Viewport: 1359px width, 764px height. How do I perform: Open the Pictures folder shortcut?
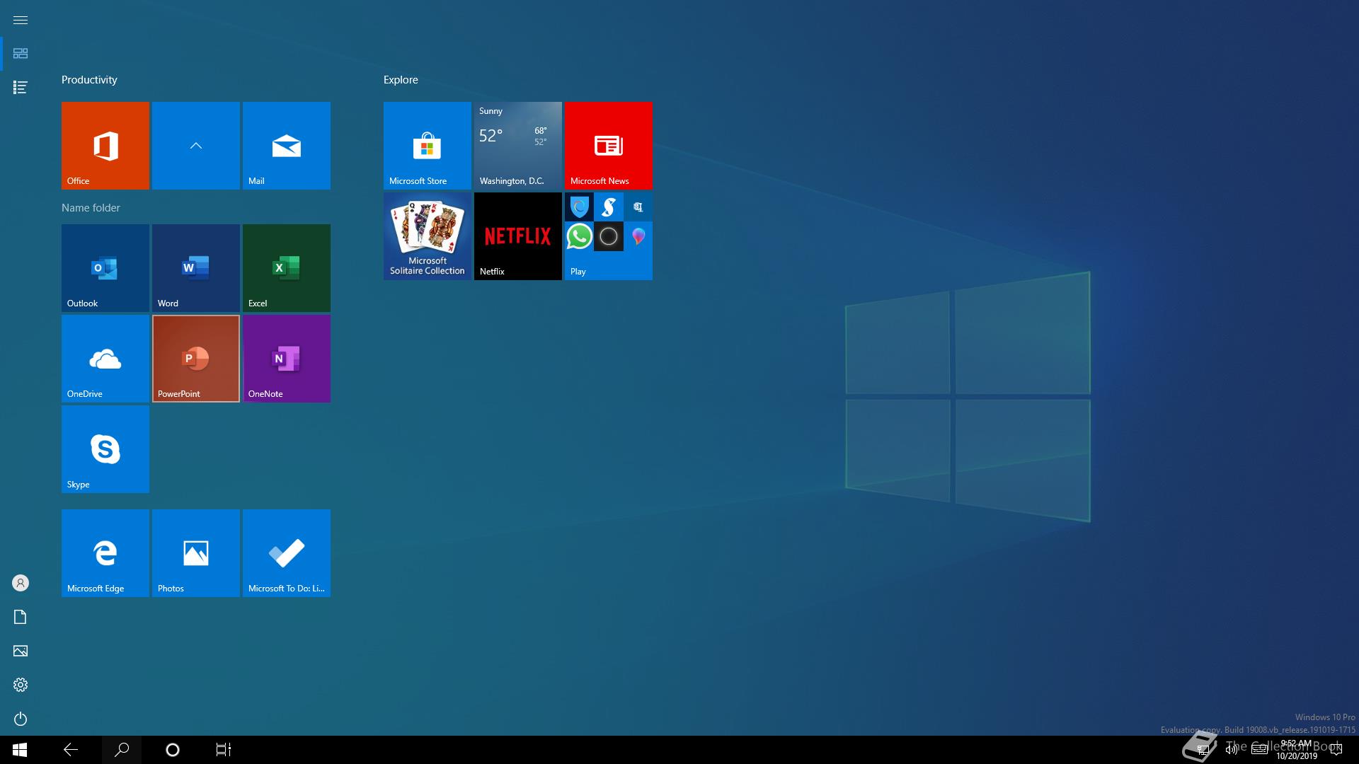[21, 651]
